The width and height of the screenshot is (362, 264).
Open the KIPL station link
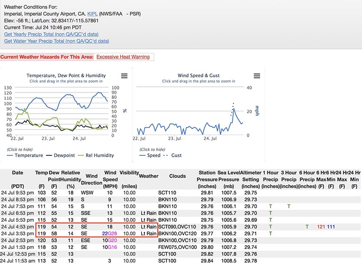click(93, 14)
